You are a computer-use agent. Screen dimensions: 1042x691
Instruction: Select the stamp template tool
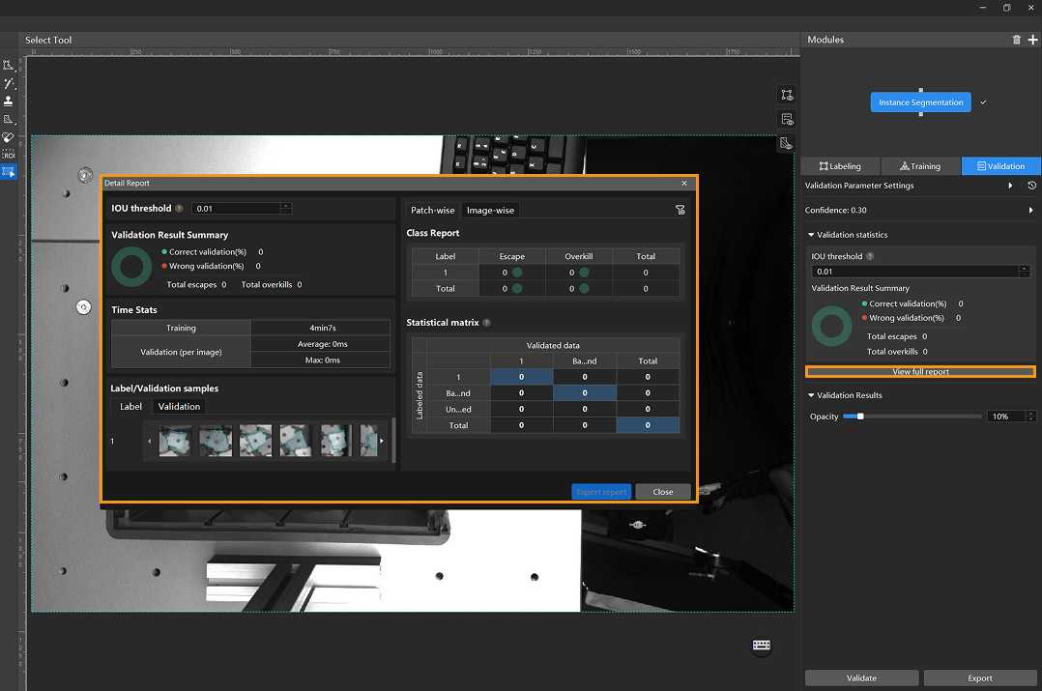point(8,101)
